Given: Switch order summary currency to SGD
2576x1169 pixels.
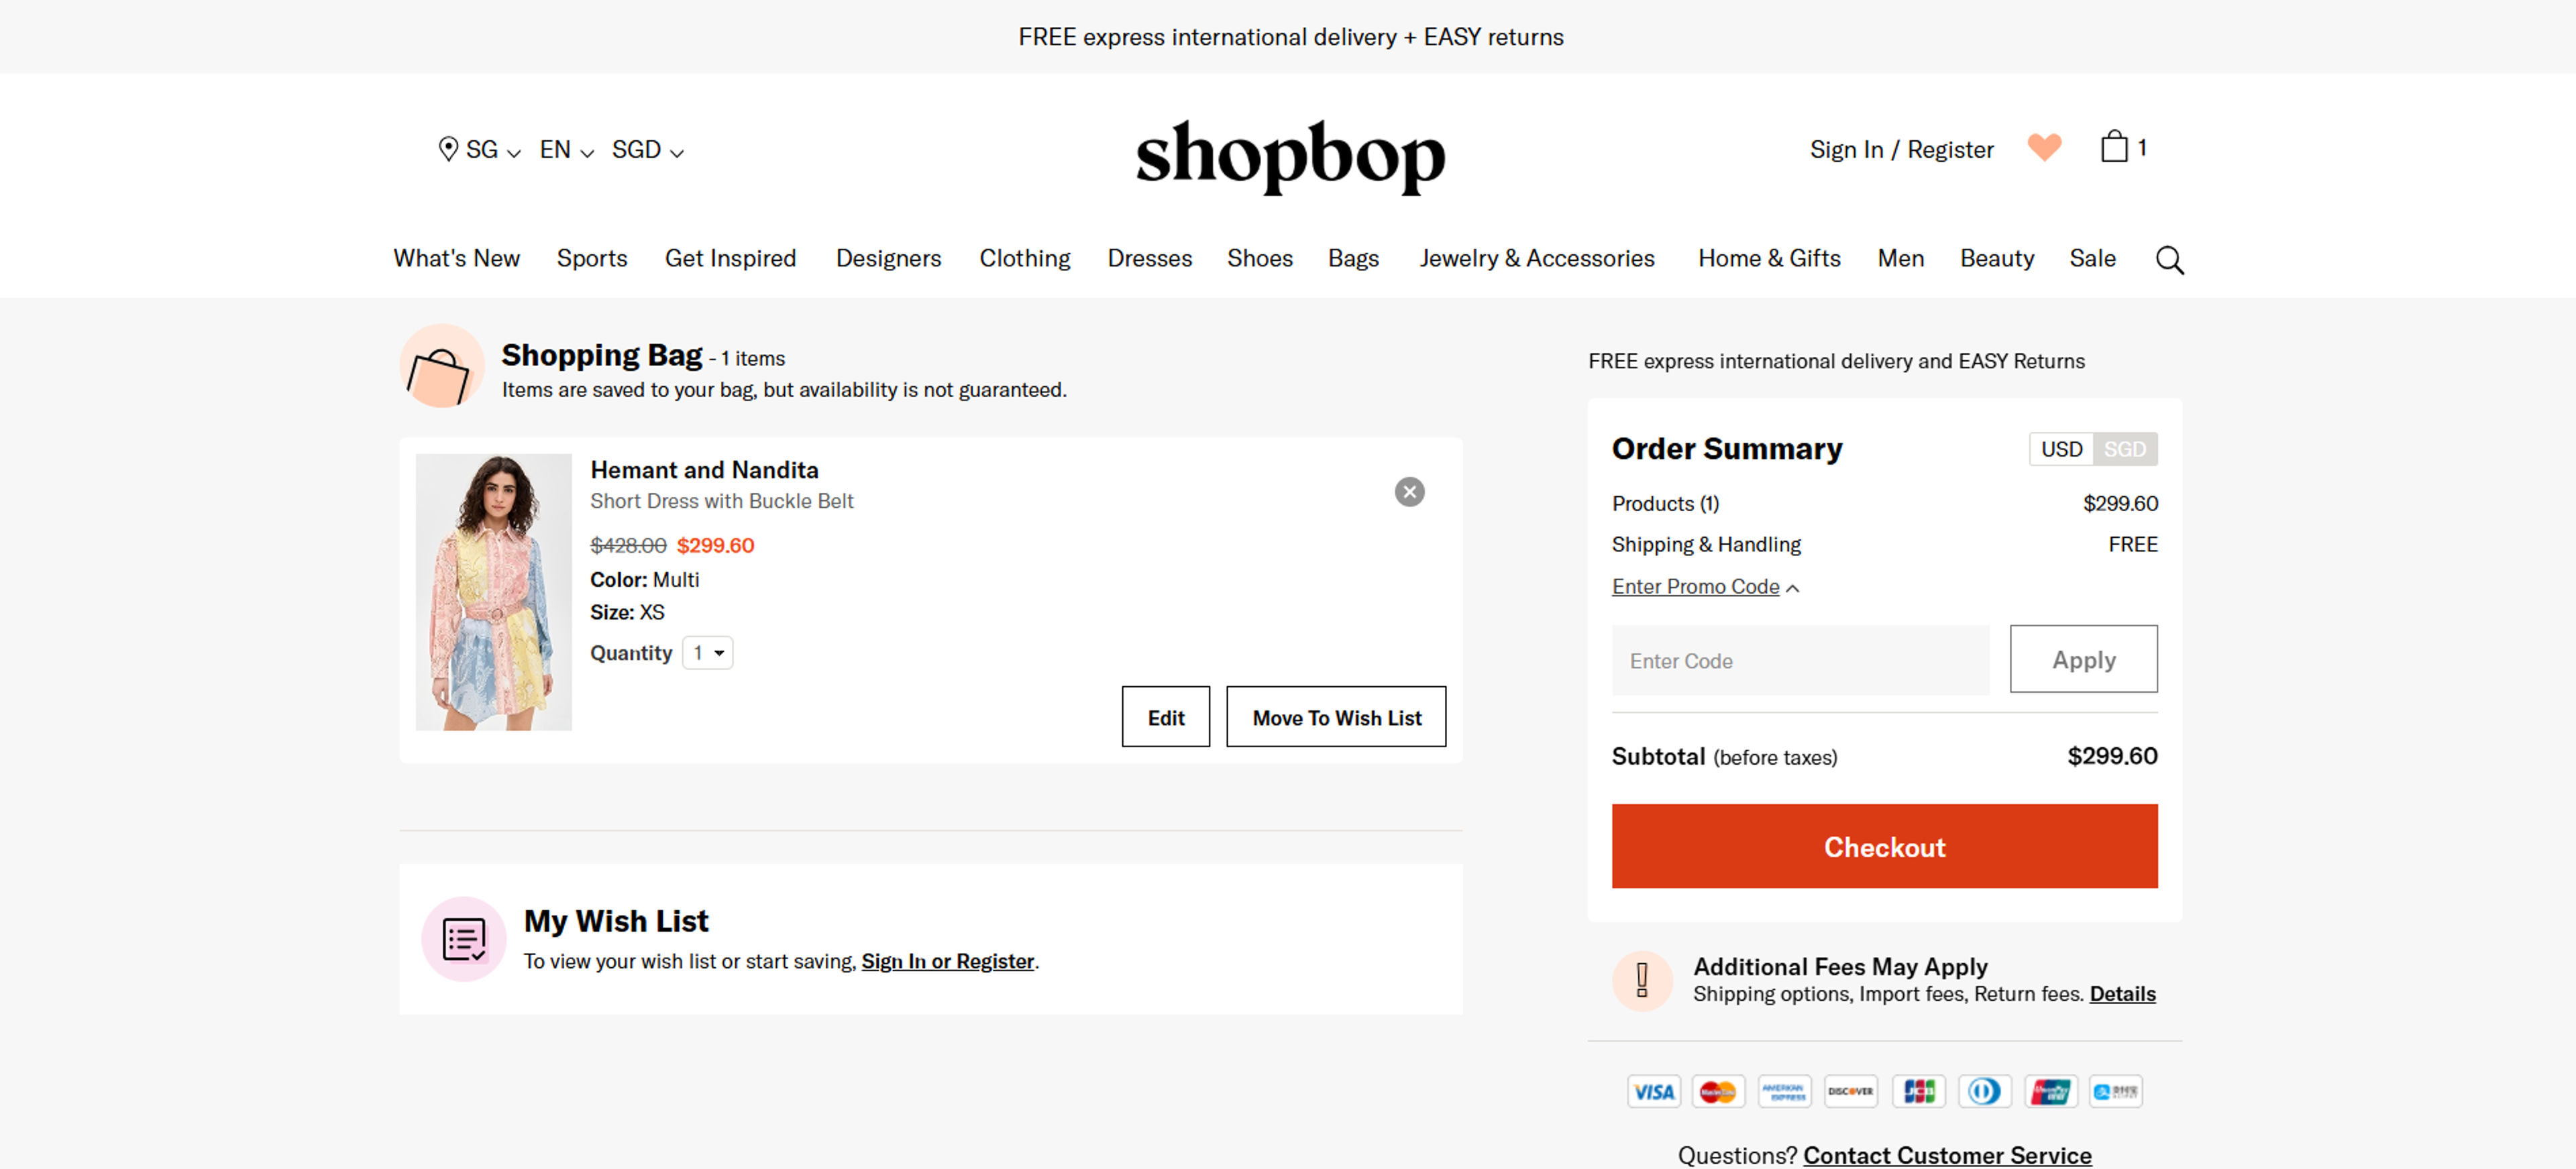Looking at the screenshot, I should 2124,449.
